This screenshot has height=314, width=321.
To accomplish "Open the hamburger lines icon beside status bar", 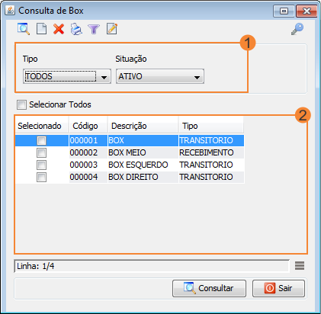I will 300,266.
